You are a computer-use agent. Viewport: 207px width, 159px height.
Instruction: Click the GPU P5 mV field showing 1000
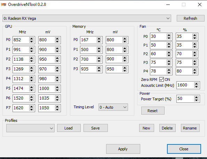[47, 89]
